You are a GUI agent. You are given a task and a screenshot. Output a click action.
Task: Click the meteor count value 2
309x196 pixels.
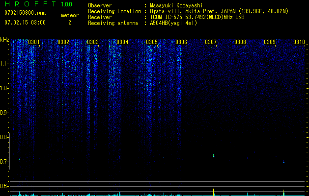pos(70,23)
